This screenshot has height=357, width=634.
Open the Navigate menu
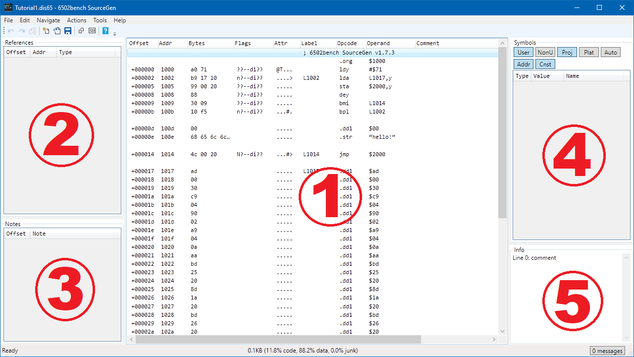click(49, 20)
